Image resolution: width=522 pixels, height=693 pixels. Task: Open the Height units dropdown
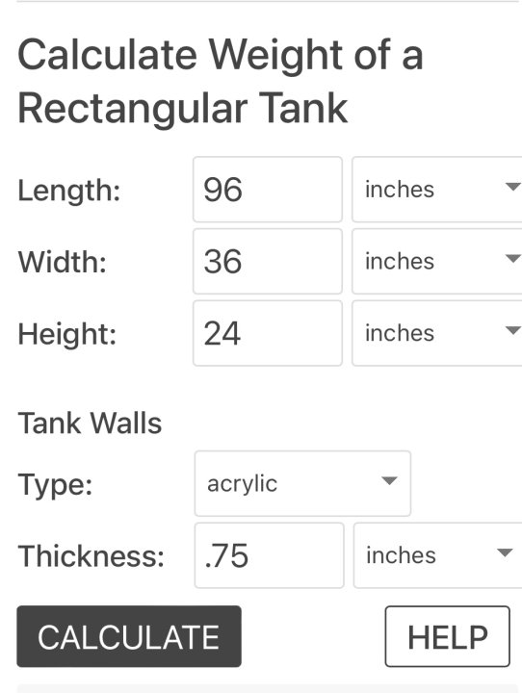click(x=437, y=333)
